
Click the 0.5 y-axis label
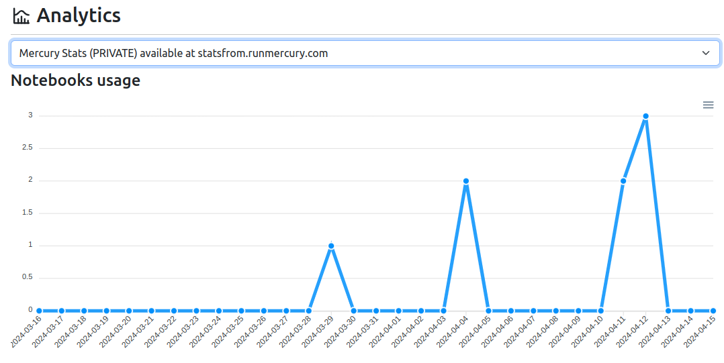tap(28, 277)
